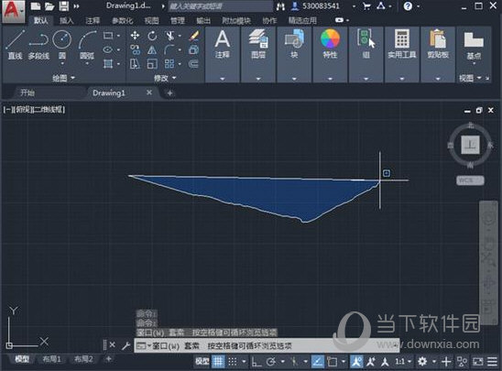Select the Line (直线) drawing tool
The height and width of the screenshot is (371, 502).
(15, 45)
